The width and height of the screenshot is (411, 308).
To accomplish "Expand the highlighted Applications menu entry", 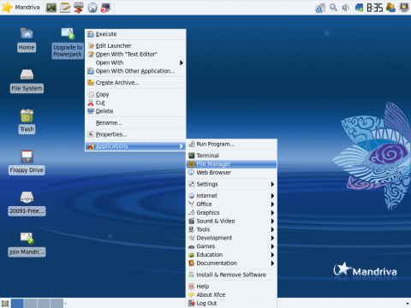I will (135, 146).
